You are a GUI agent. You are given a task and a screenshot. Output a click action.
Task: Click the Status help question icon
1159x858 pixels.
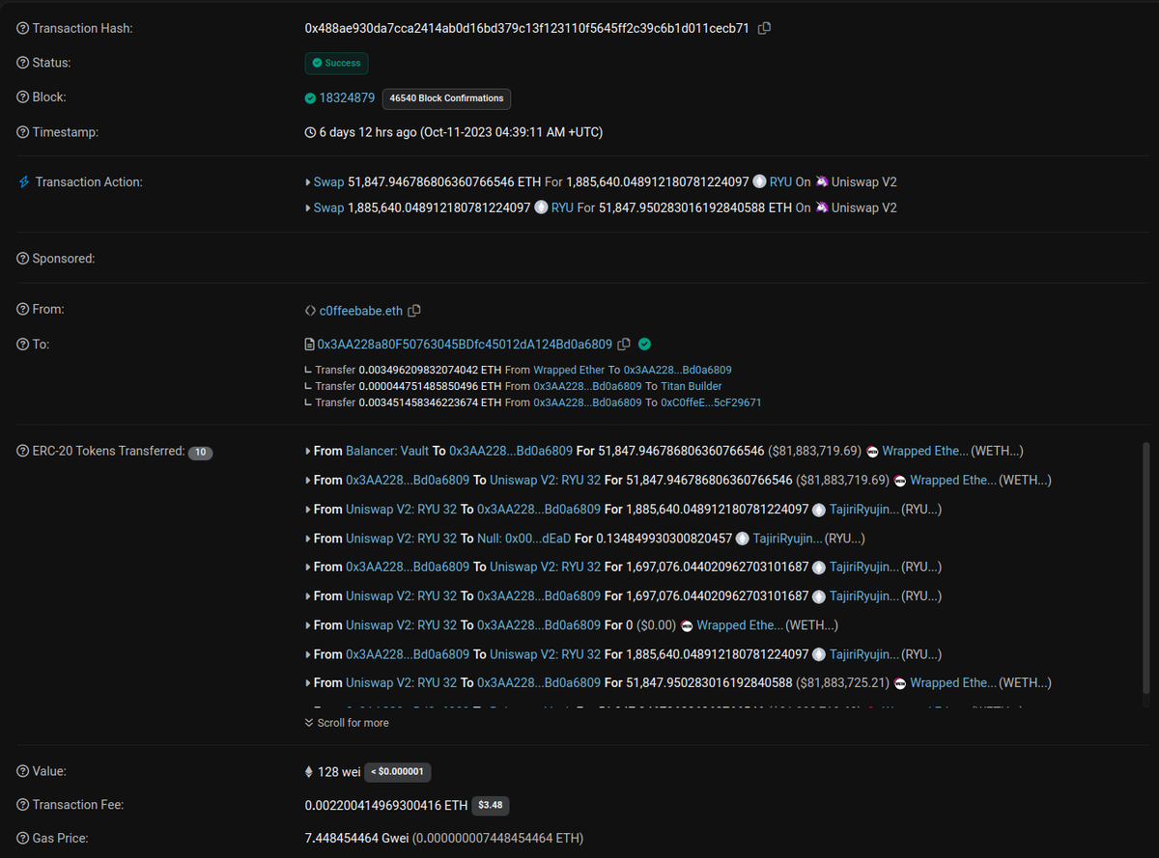coord(23,63)
